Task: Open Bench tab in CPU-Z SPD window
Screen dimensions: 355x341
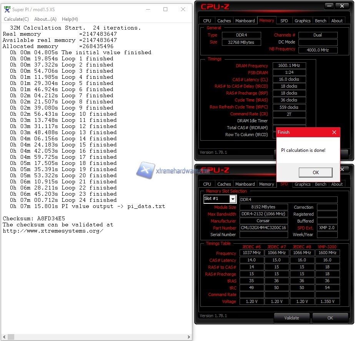Action: (x=320, y=184)
